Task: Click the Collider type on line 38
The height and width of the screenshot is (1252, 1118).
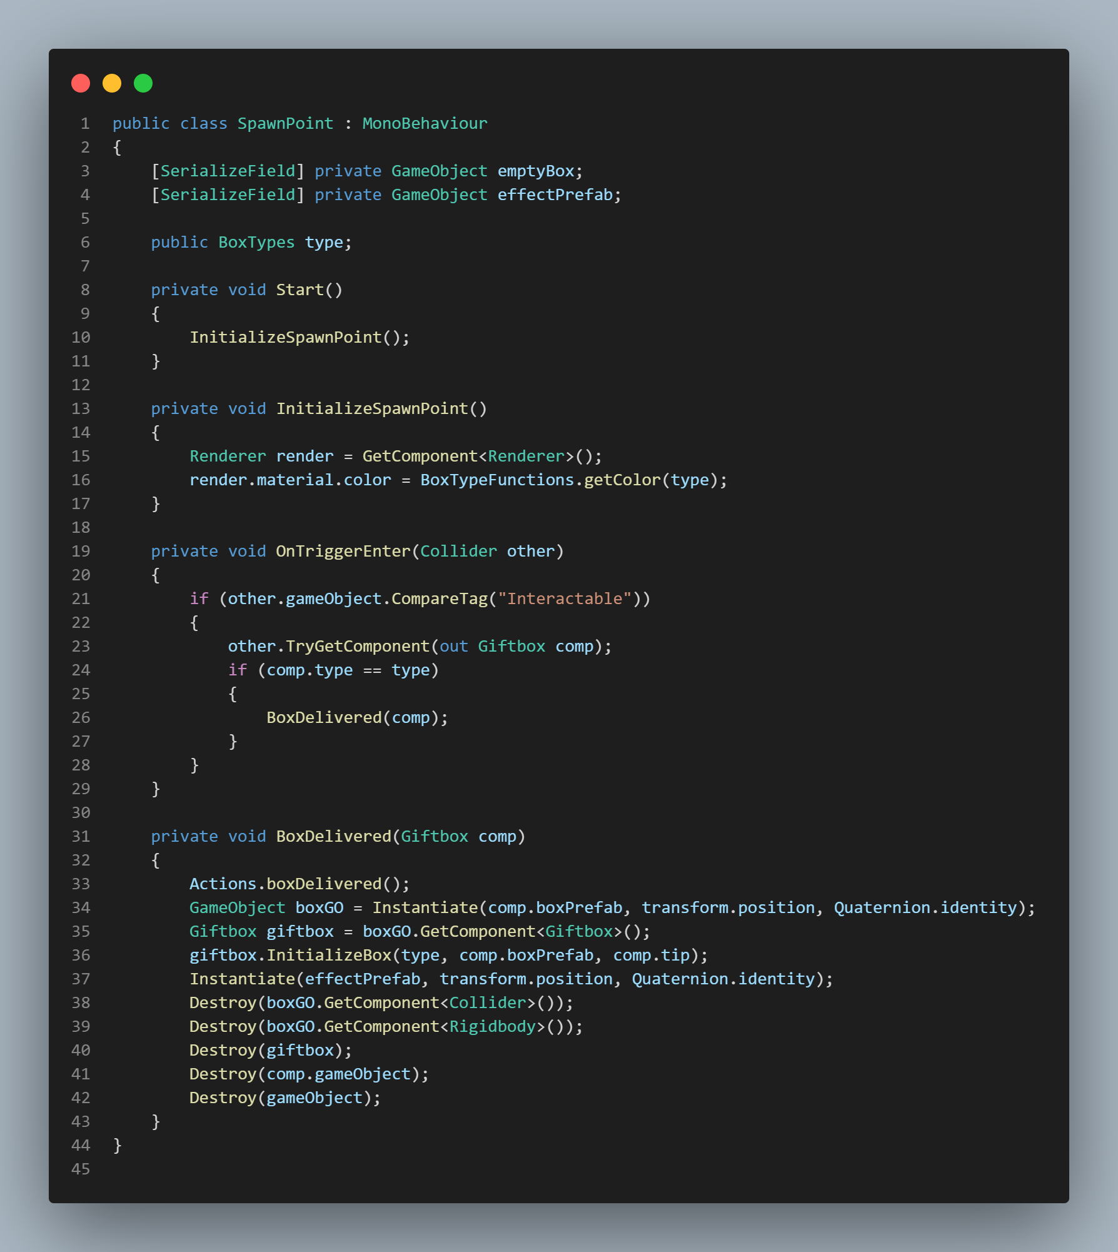Action: point(487,1002)
